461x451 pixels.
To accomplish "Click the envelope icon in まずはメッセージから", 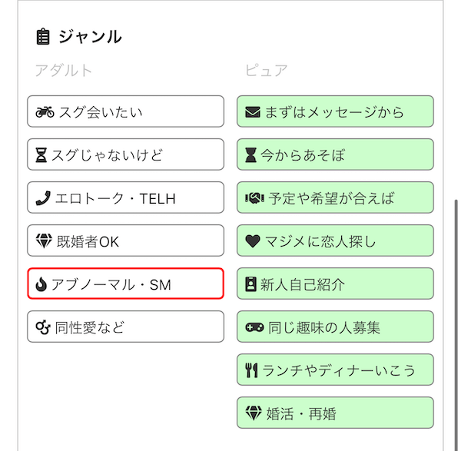I will click(x=253, y=112).
